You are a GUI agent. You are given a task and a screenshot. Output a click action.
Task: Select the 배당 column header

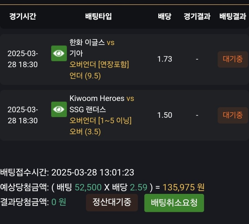click(164, 16)
